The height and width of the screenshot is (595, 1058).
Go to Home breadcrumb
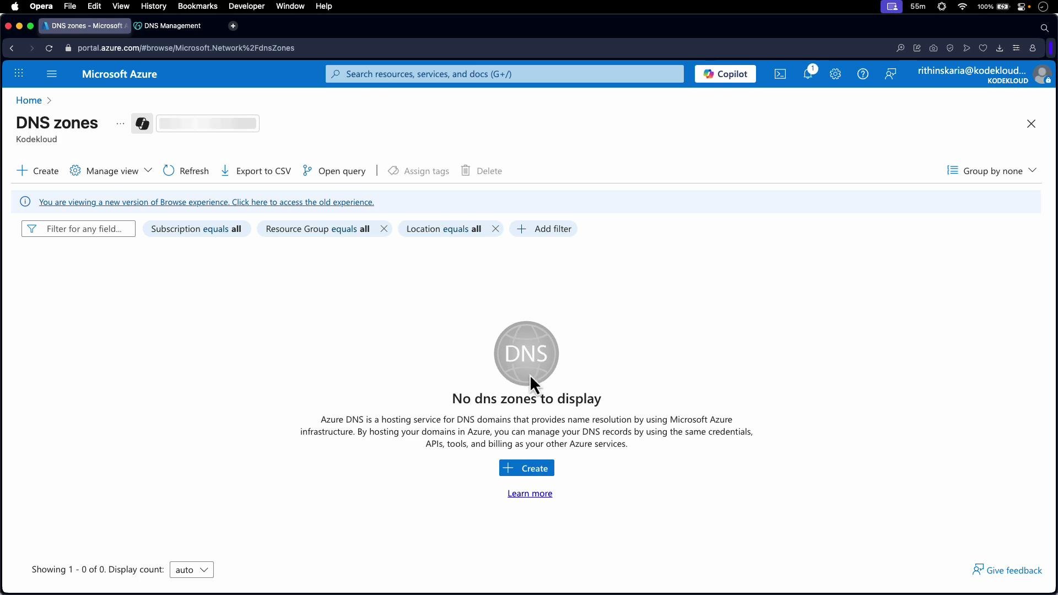29,100
